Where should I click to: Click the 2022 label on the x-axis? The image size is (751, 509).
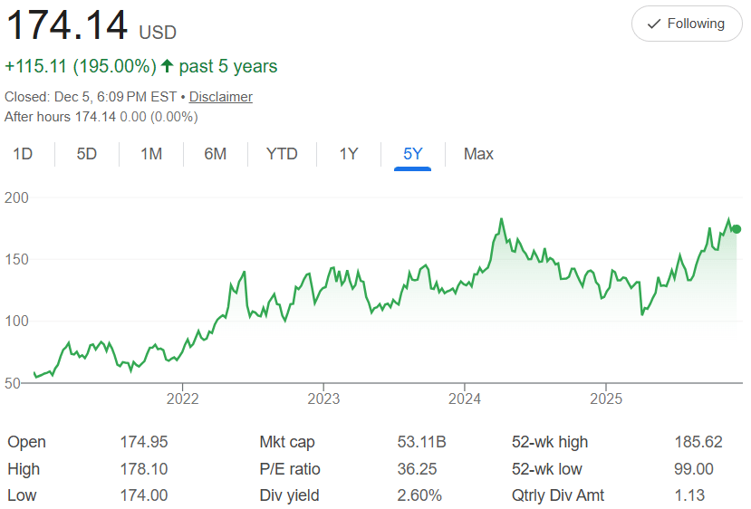[182, 399]
